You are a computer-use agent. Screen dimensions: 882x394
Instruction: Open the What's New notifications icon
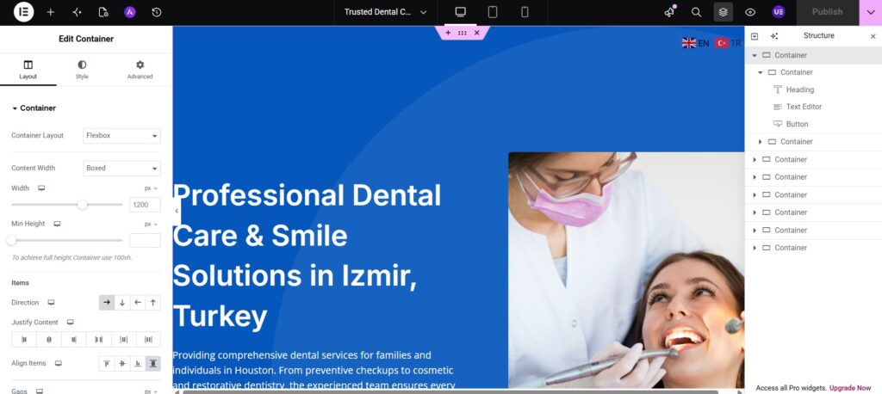point(669,12)
